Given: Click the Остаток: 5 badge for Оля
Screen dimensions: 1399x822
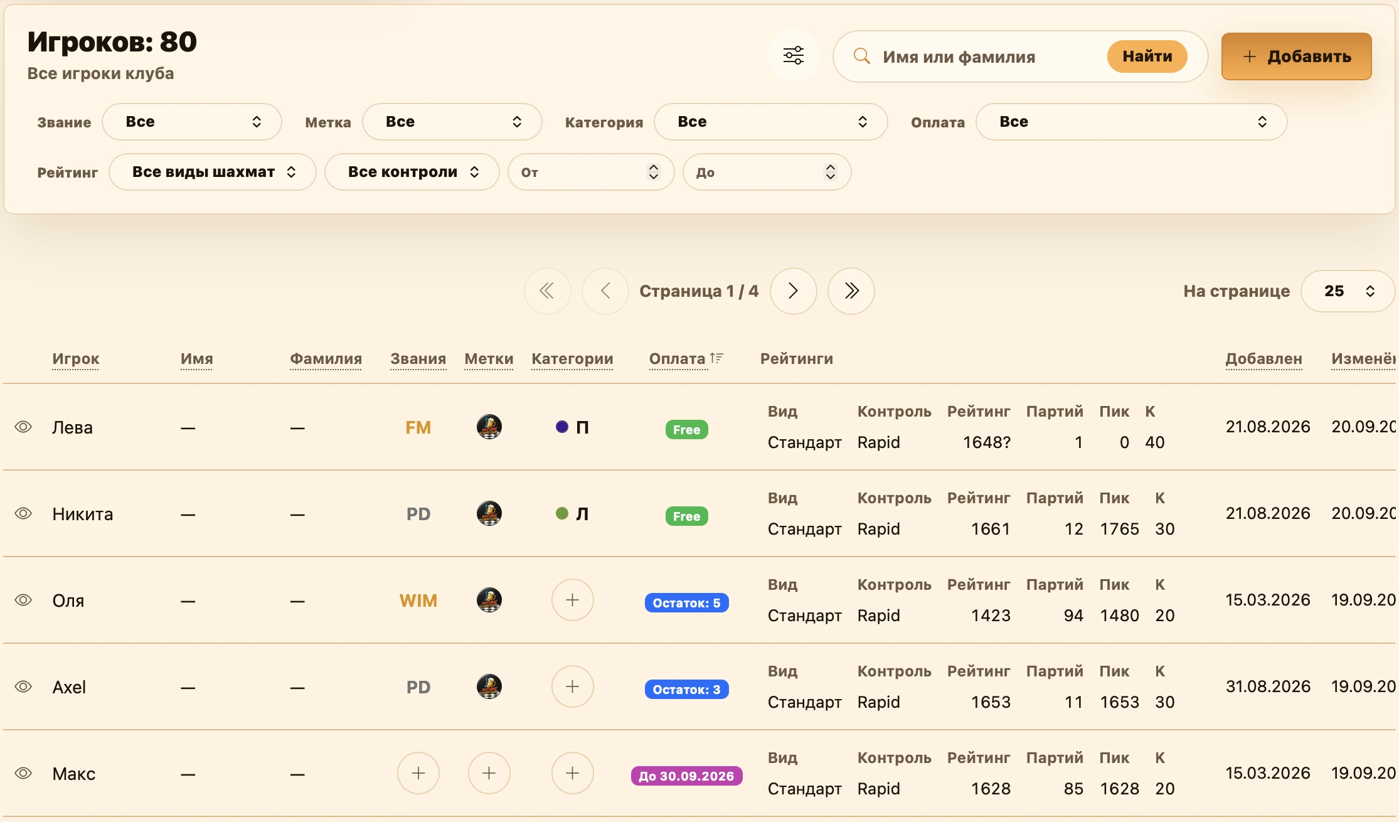Looking at the screenshot, I should [687, 603].
